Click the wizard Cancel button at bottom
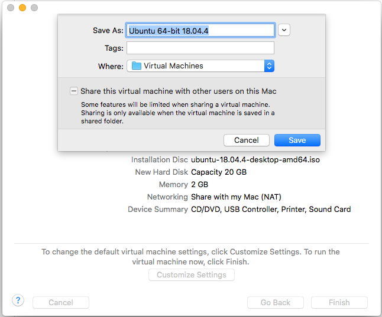The image size is (382, 317). [x=61, y=302]
